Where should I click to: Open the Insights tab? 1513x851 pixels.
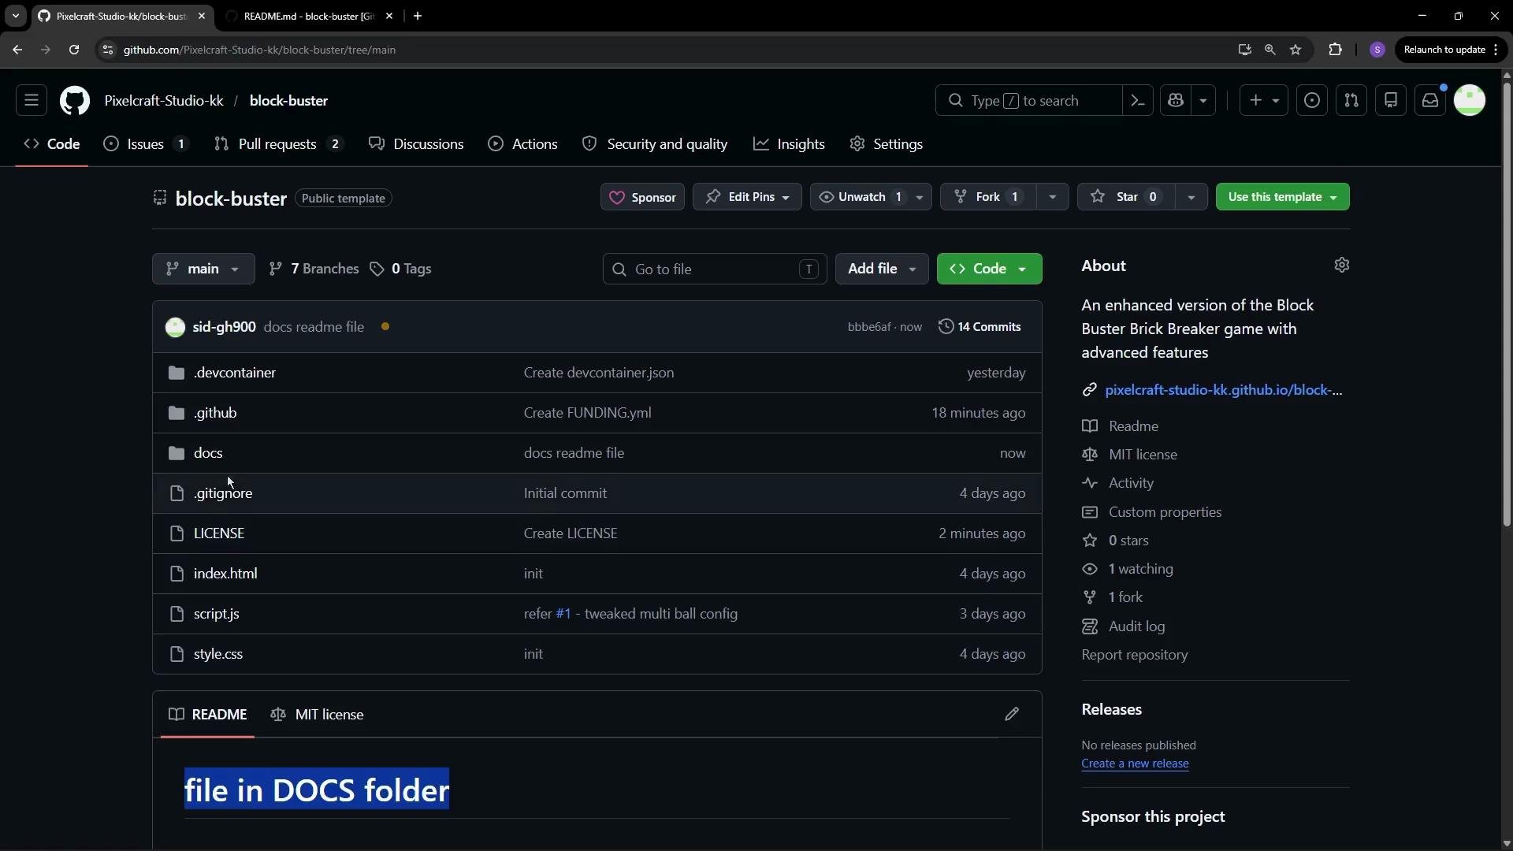[790, 144]
